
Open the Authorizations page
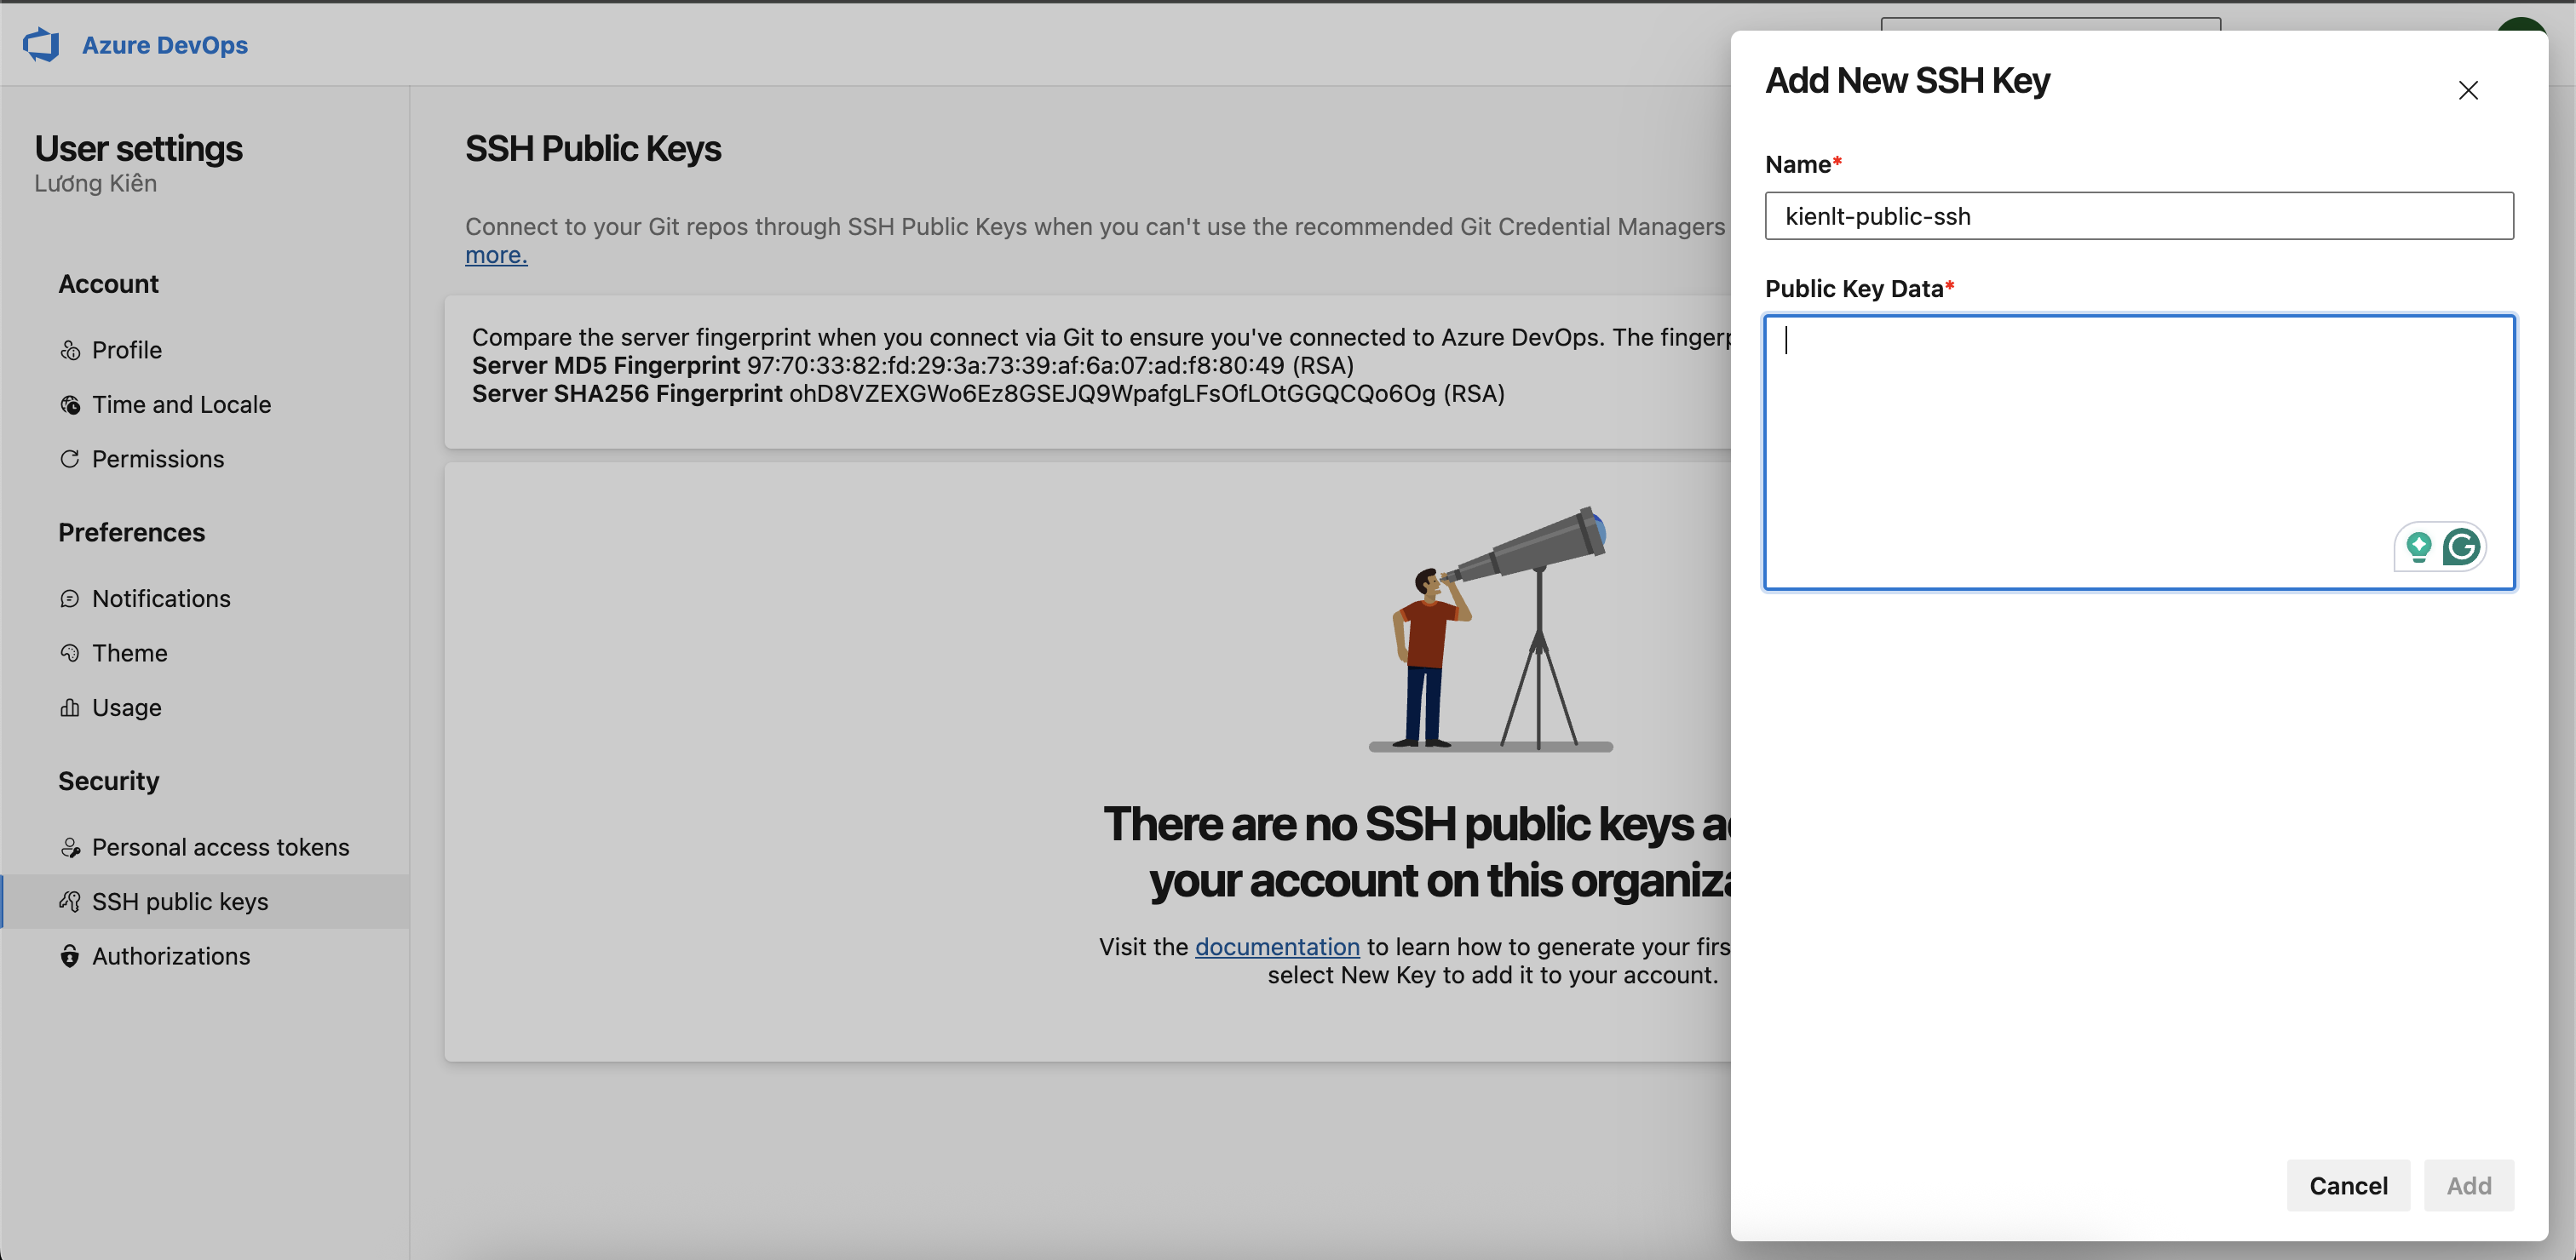205,956
